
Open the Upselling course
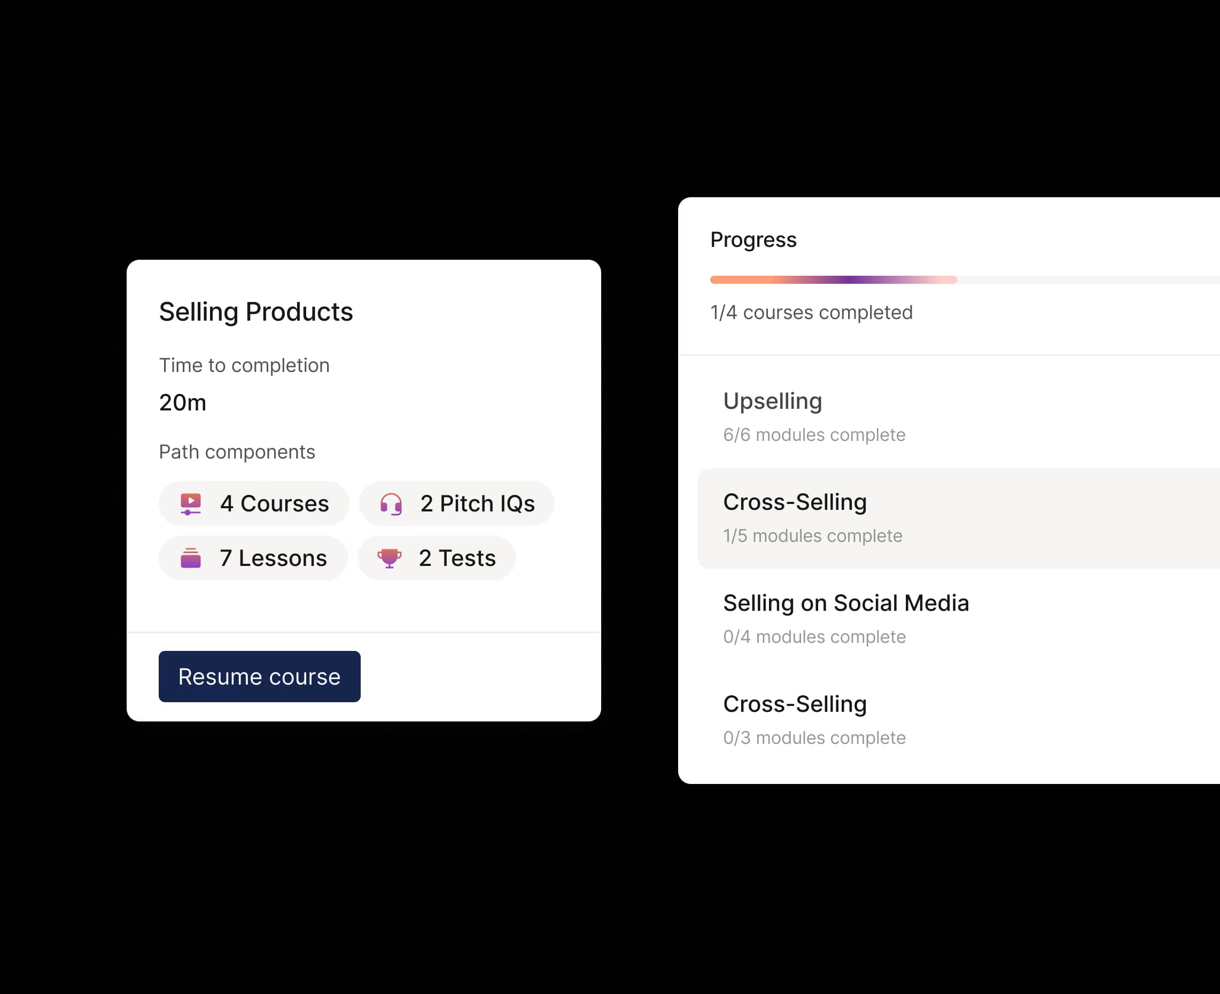click(x=772, y=401)
